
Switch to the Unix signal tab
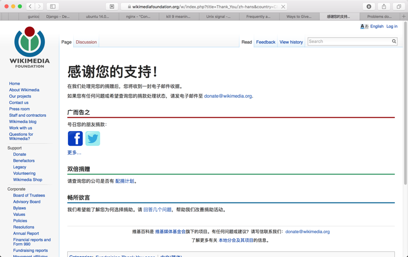coord(218,16)
